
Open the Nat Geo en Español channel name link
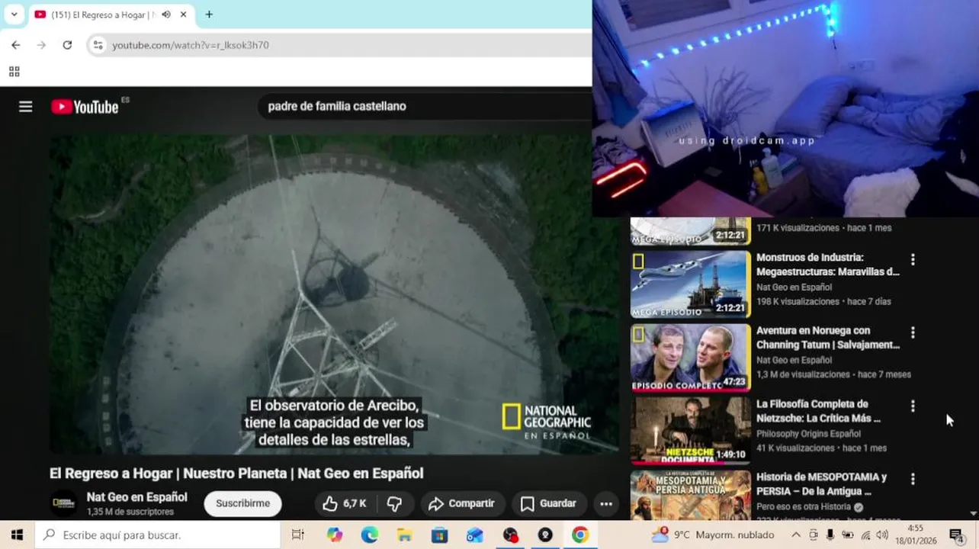(x=137, y=497)
